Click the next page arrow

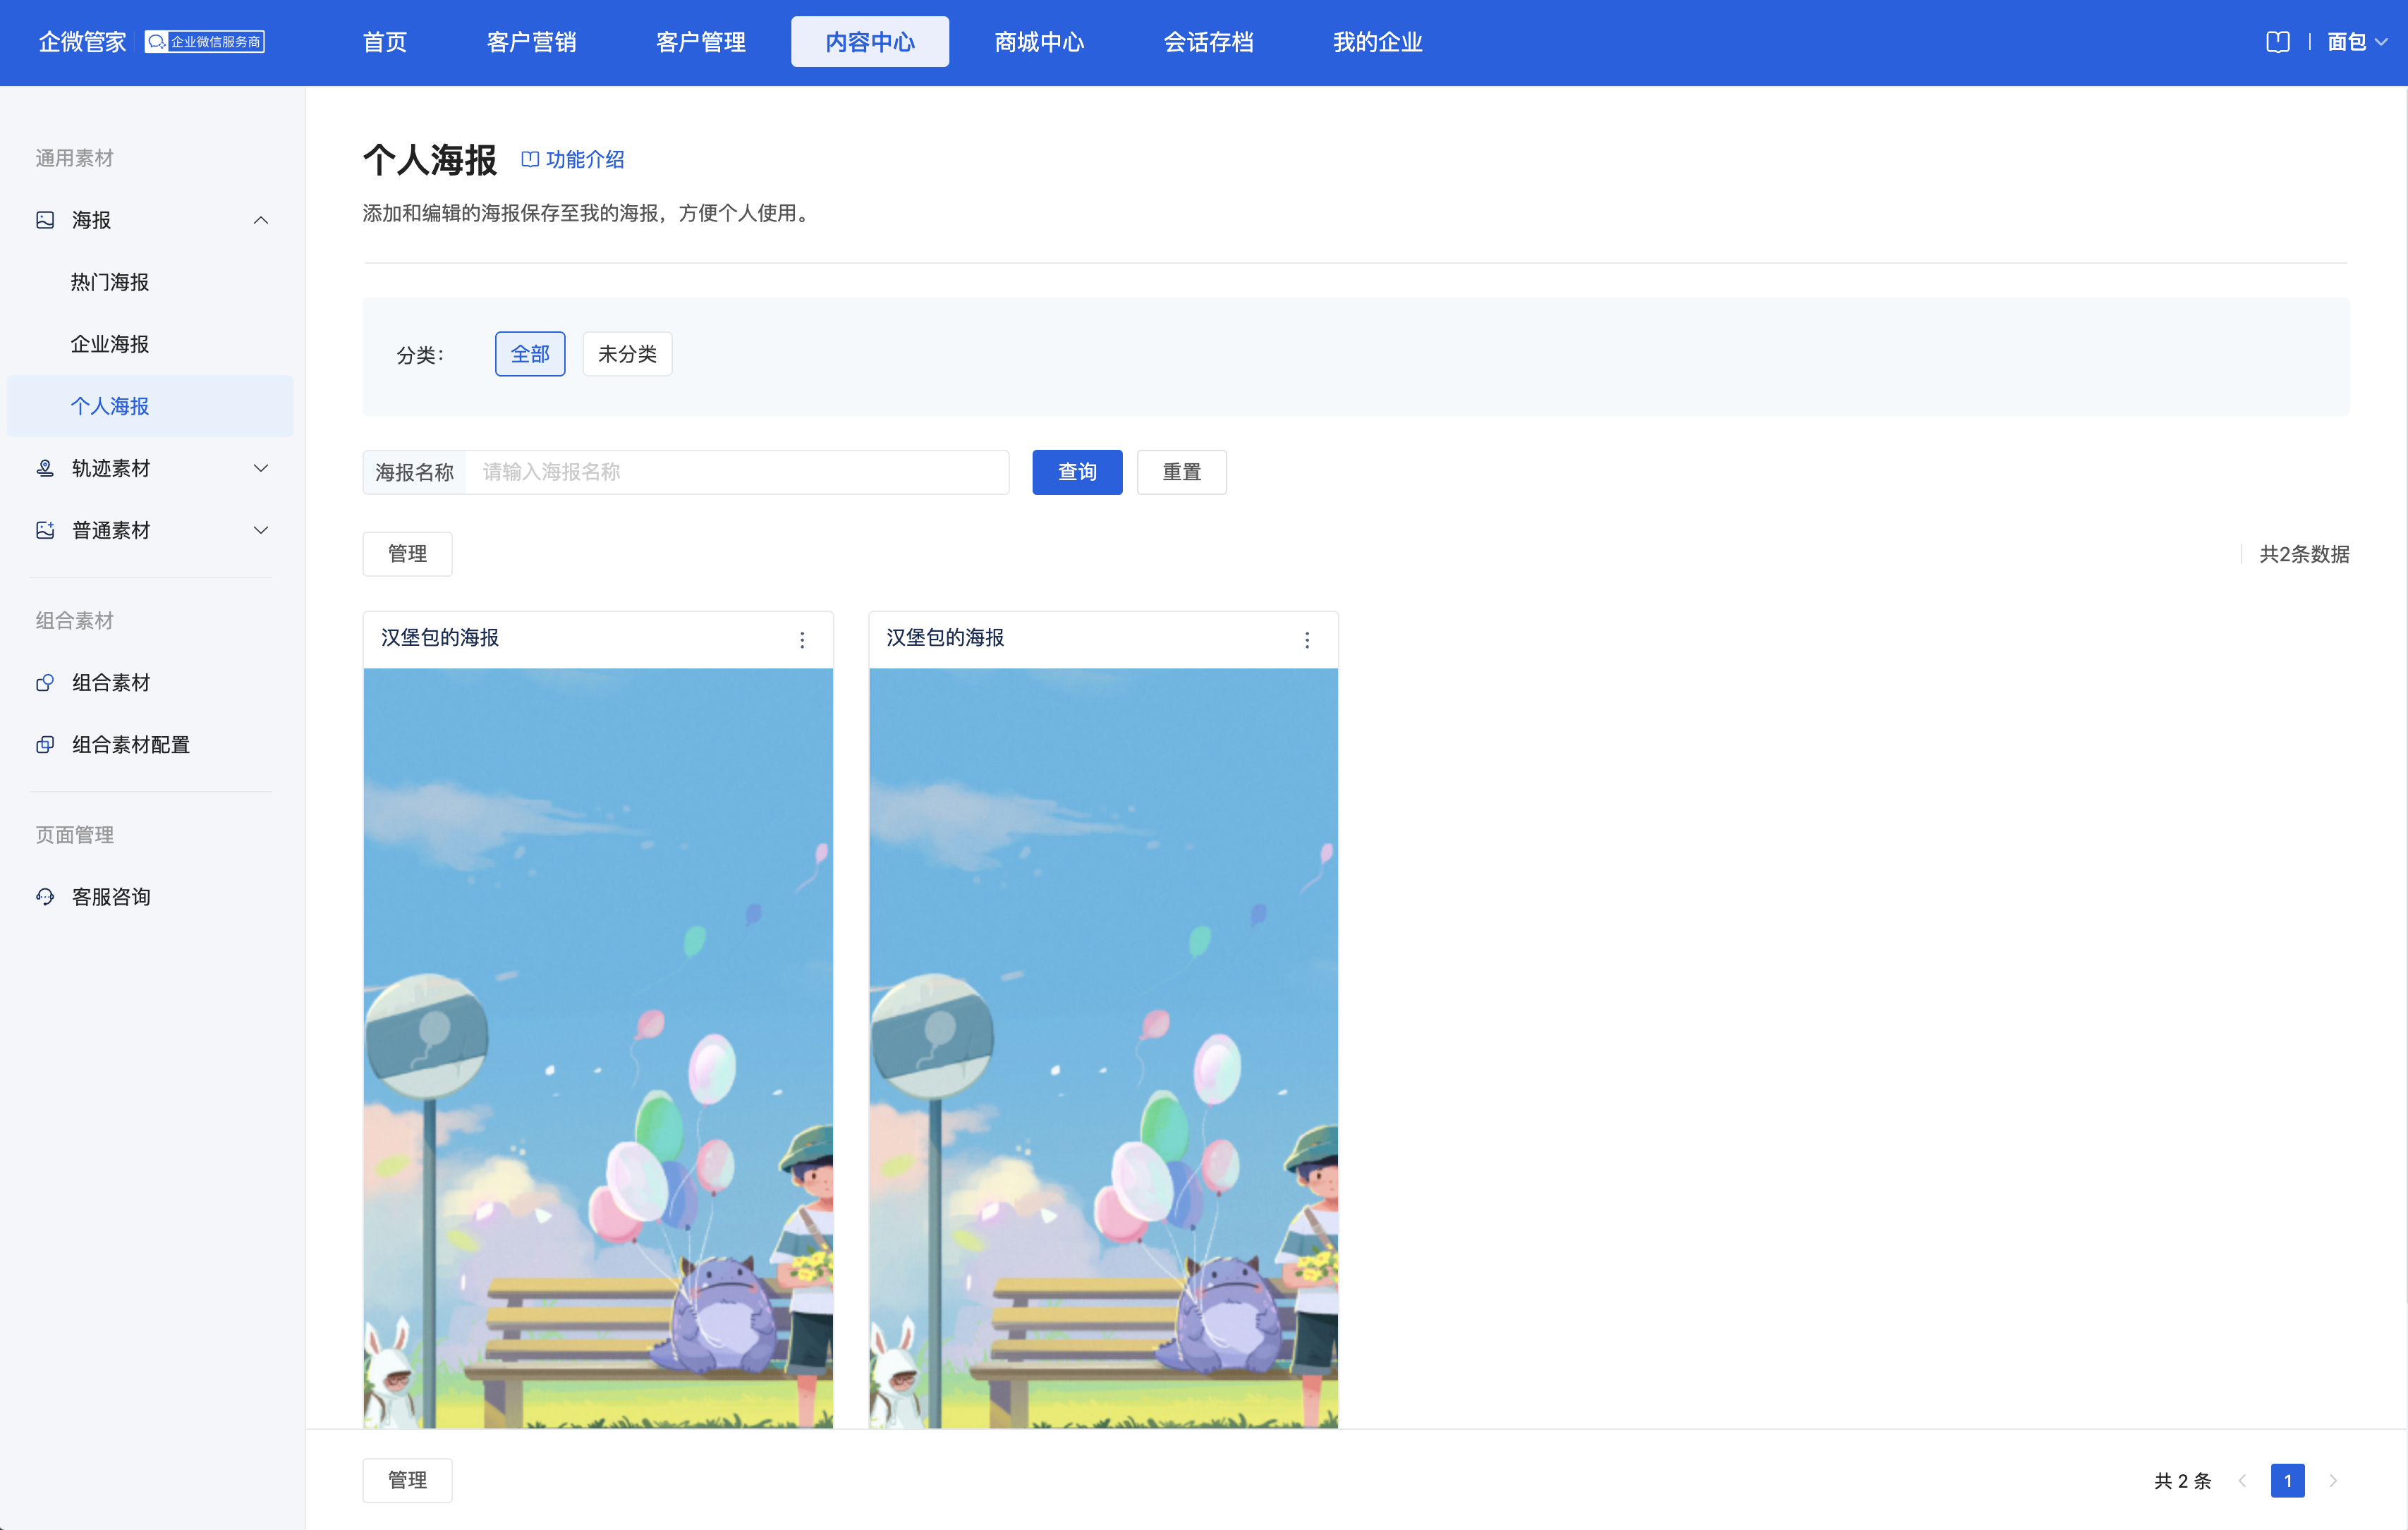[2333, 1480]
